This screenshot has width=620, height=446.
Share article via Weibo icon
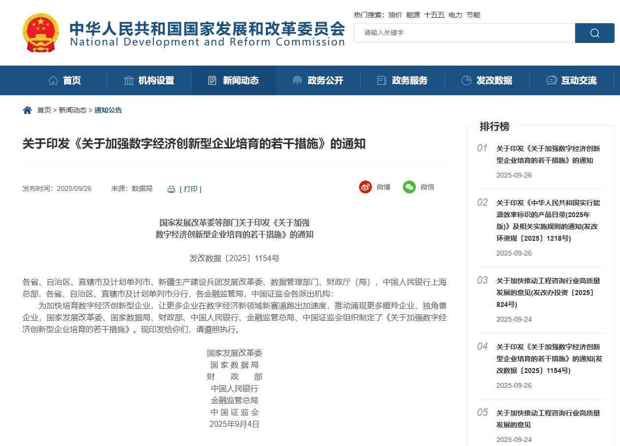click(x=365, y=187)
